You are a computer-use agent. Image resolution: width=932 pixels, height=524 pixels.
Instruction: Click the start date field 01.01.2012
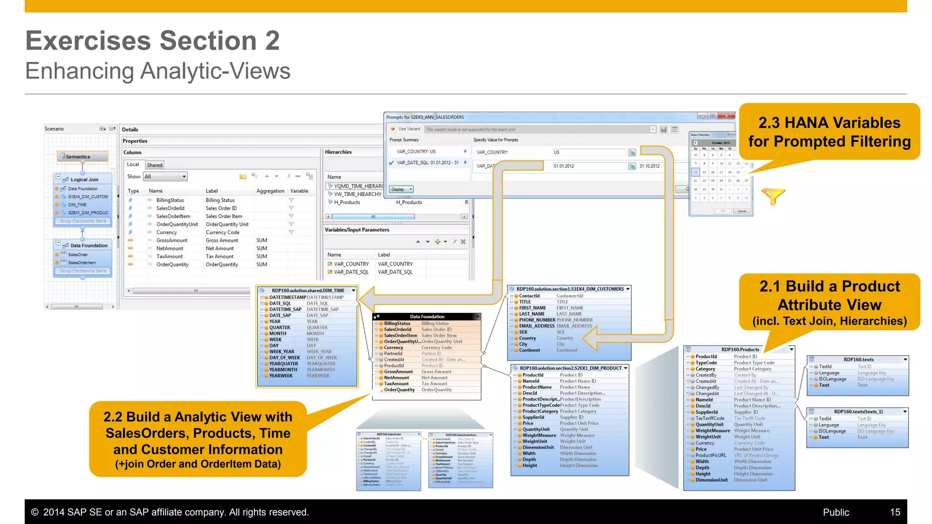589,166
